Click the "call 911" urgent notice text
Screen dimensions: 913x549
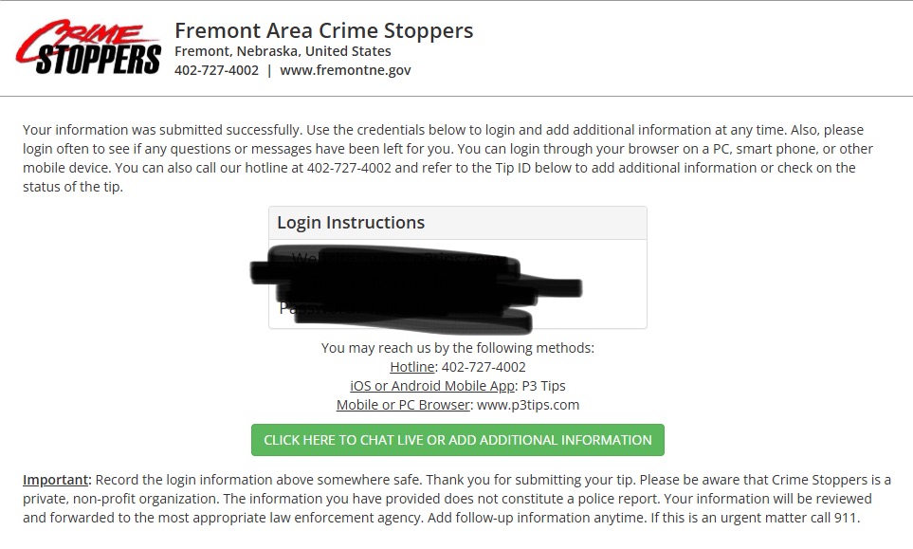coord(830,518)
